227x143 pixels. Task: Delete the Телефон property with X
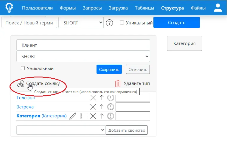pos(93,98)
